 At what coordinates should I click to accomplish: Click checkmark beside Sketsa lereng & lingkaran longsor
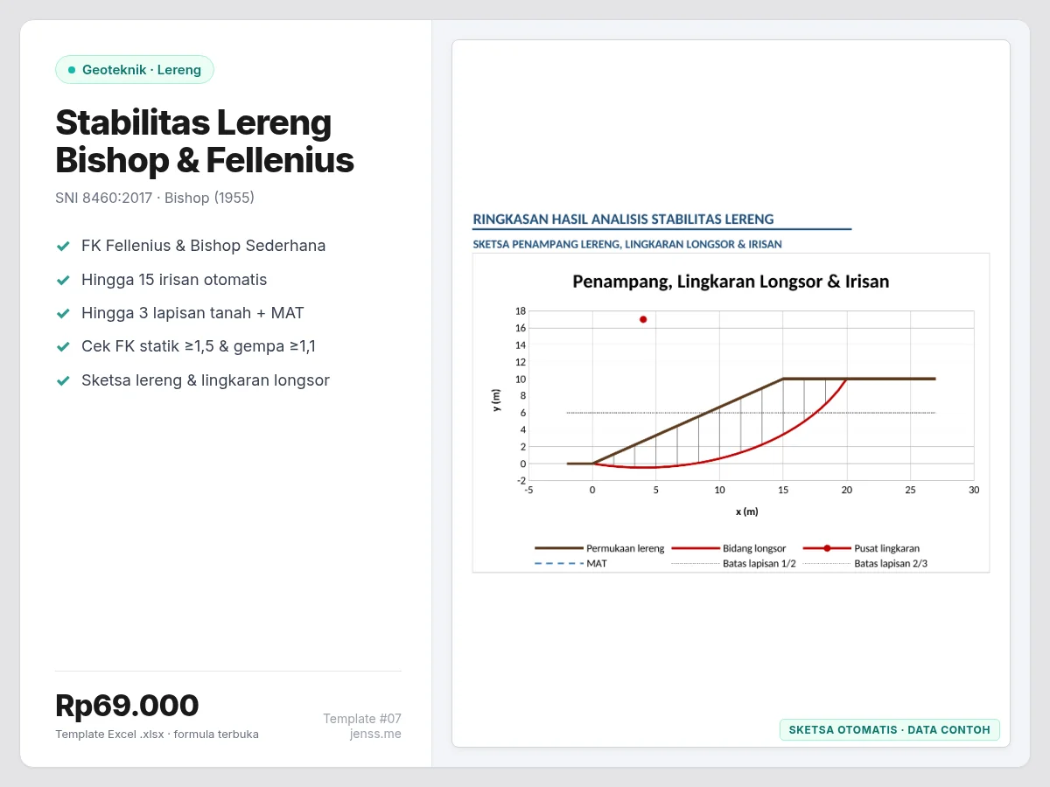coord(63,381)
